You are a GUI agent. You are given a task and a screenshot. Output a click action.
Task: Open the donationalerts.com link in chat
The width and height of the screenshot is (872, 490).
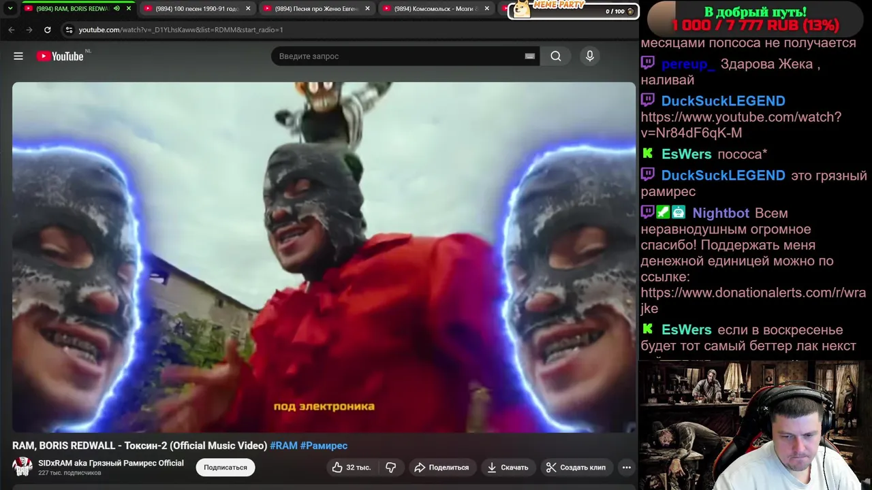753,301
